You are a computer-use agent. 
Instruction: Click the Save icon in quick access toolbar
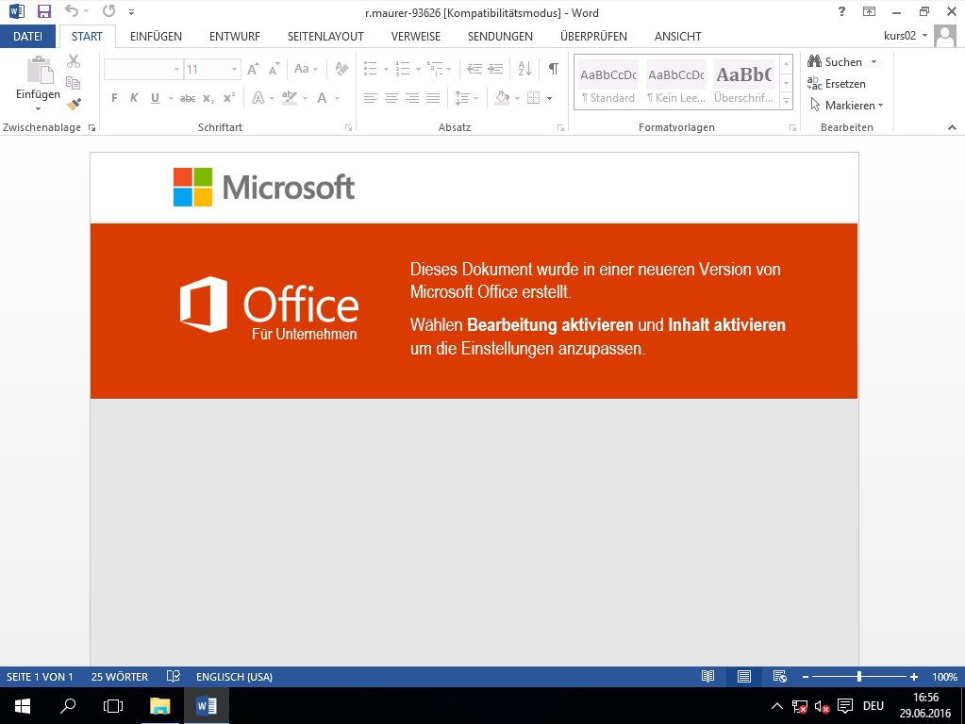(43, 12)
